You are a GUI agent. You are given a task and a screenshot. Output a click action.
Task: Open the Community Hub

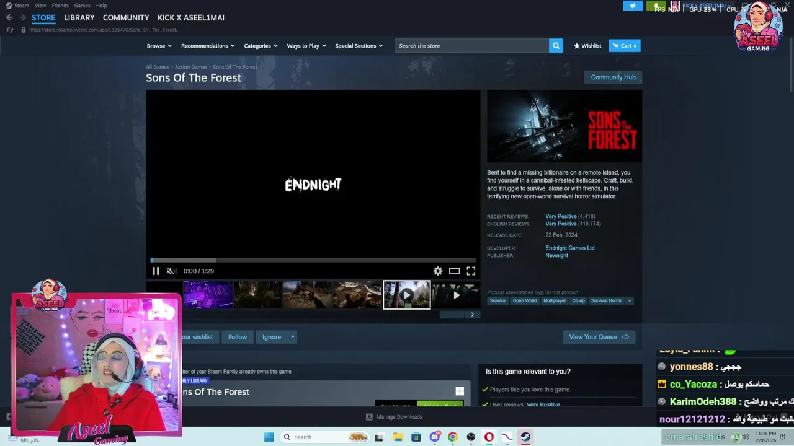613,77
